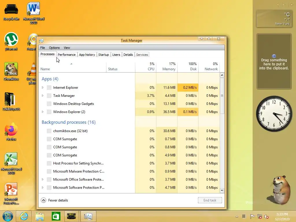Screen dimensions: 296x222
Task: Open Microsoft Word 2010 desktop icon
Action: point(34,13)
